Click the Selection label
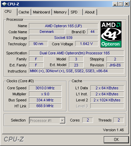 pos(18,120)
